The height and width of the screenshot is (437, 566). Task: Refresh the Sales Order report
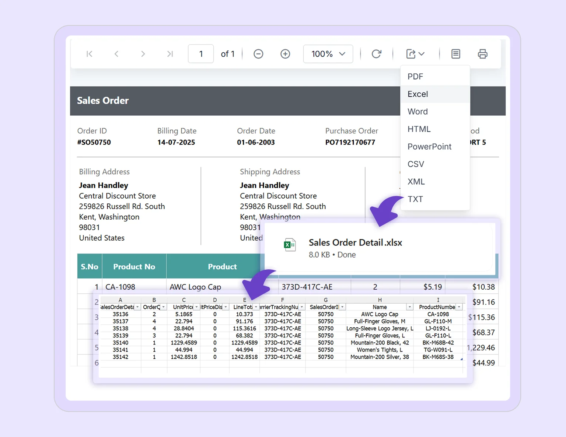(376, 54)
